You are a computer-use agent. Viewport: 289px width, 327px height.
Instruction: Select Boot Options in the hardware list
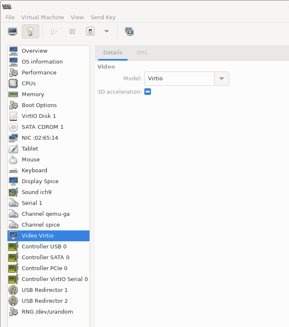click(x=39, y=105)
